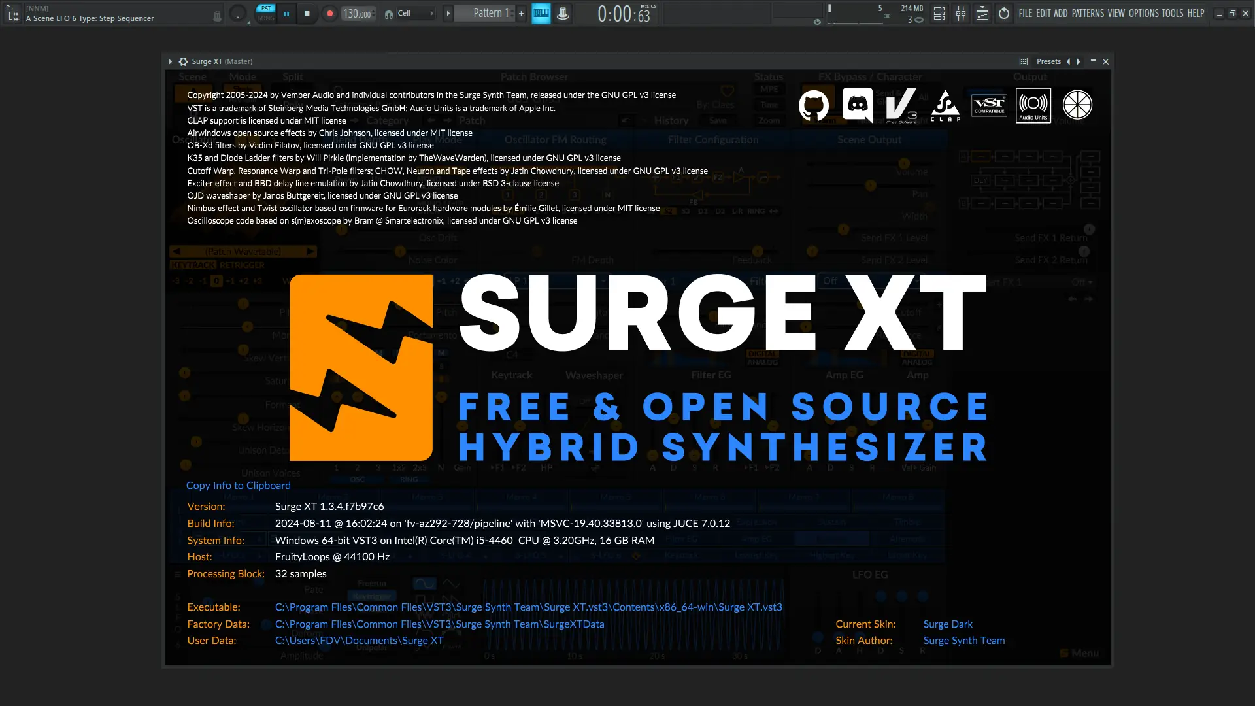
Task: Open the Factory Data folder path link
Action: pos(439,624)
